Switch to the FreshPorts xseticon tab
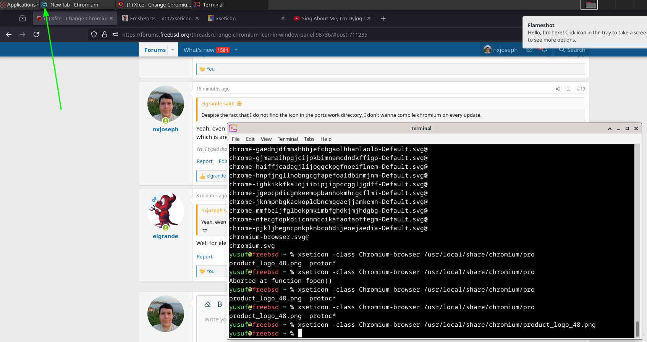 point(160,18)
